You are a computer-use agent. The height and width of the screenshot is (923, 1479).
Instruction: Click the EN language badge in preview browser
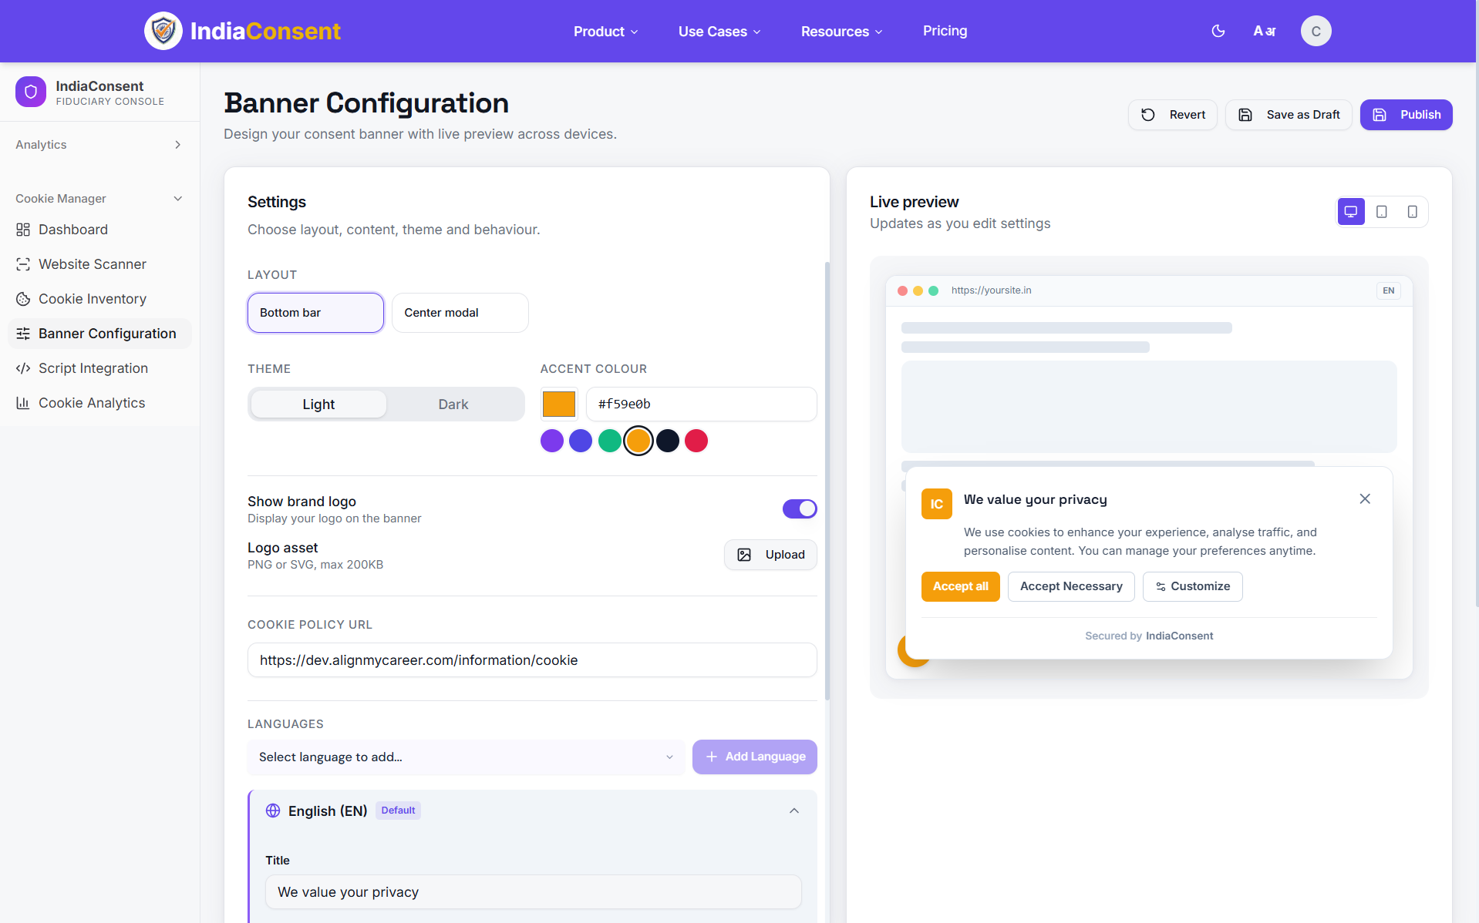click(x=1389, y=290)
